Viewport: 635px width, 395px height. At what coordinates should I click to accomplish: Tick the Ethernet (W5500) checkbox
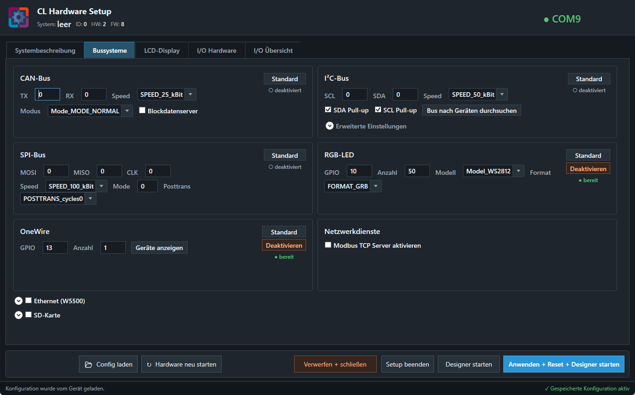28,300
